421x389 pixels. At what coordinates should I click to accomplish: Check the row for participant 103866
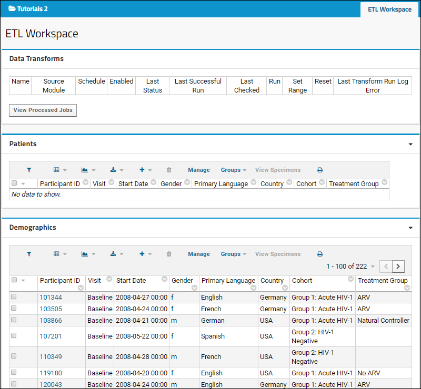(x=14, y=320)
